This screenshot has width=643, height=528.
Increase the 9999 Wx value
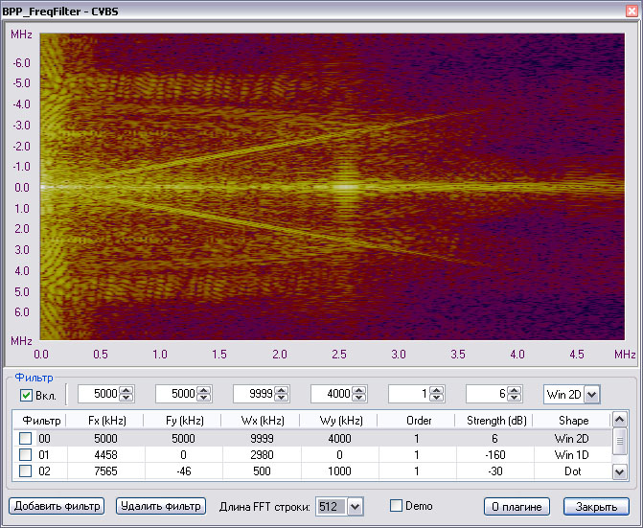[282, 390]
